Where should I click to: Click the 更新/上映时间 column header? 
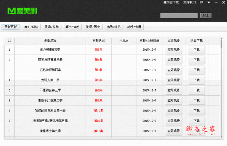click(149, 41)
